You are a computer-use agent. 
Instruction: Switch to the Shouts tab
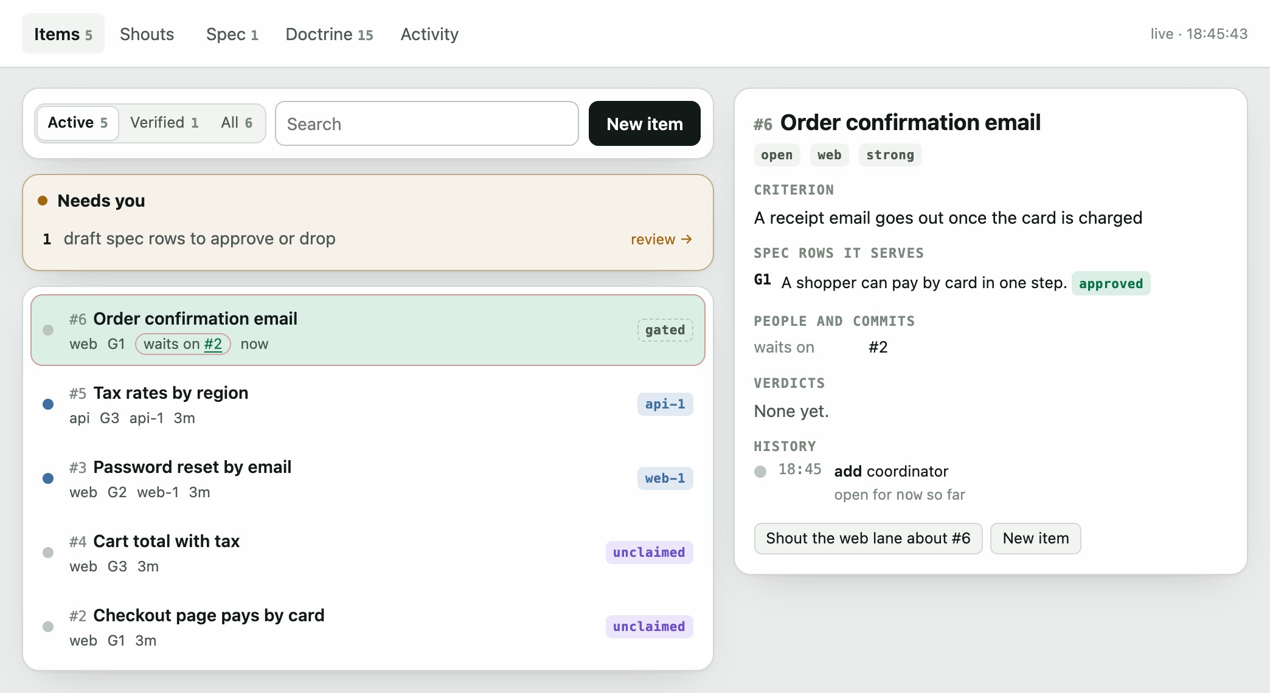147,34
